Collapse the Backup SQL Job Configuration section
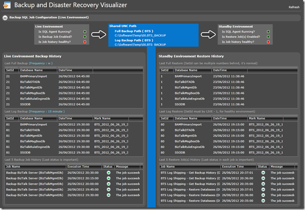Screen dimensions: 305x210 (x=5, y=17)
